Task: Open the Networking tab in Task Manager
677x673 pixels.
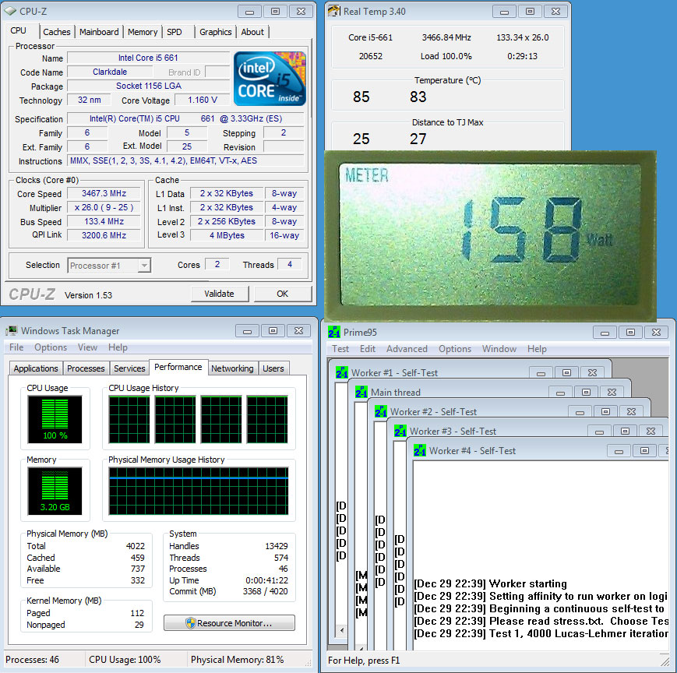Action: pyautogui.click(x=232, y=368)
